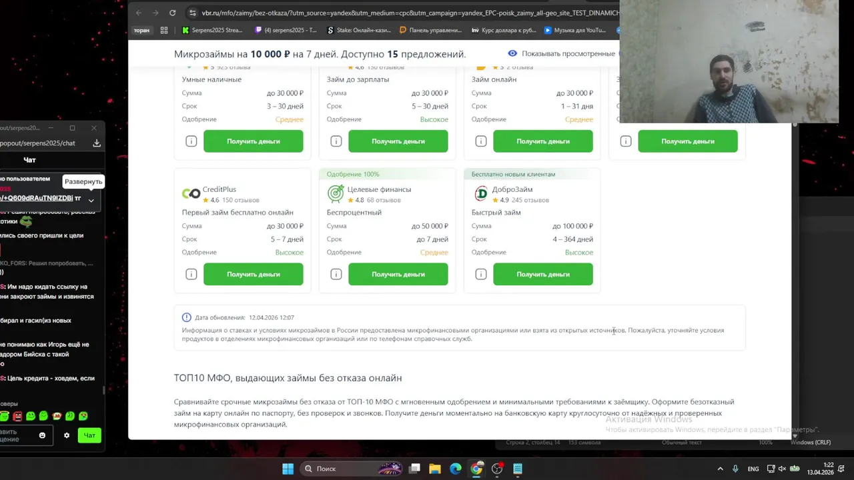The width and height of the screenshot is (854, 480).
Task: Click the browser address bar URL
Action: pos(410,13)
